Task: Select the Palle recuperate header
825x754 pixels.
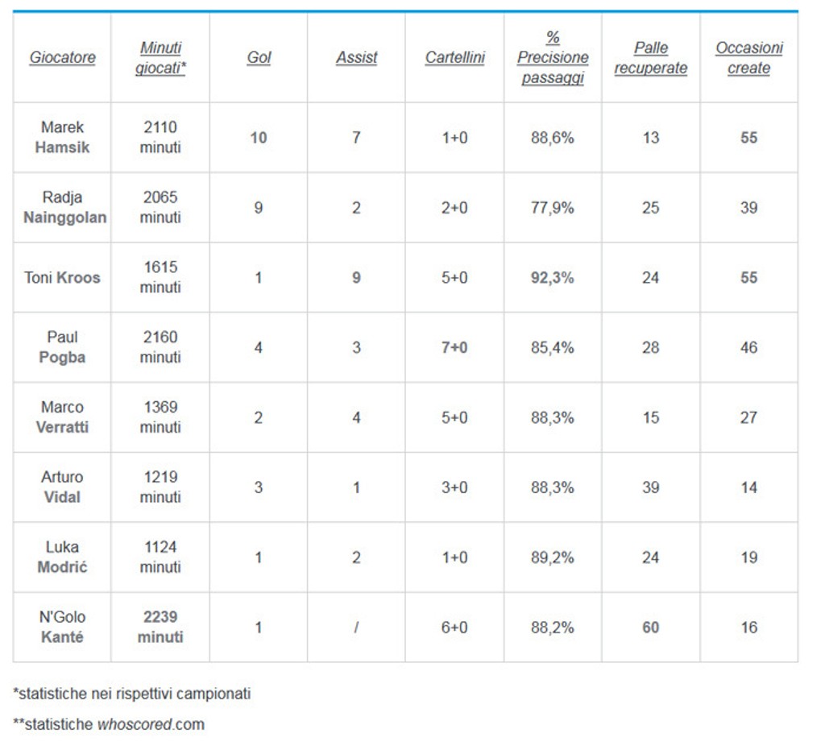Action: [x=651, y=58]
